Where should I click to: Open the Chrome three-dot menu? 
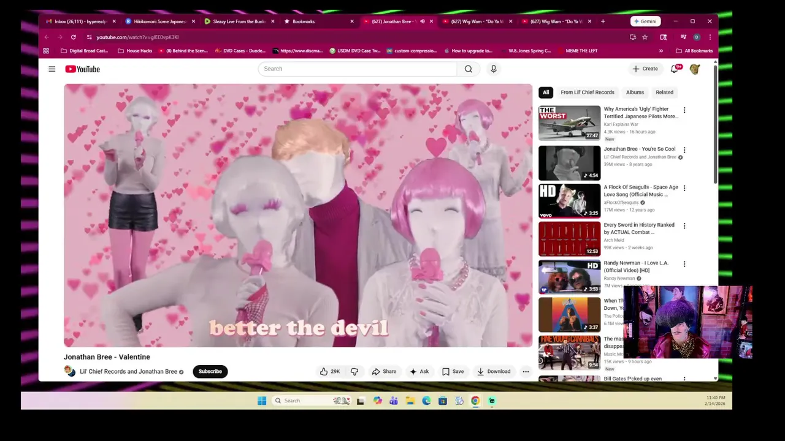710,37
